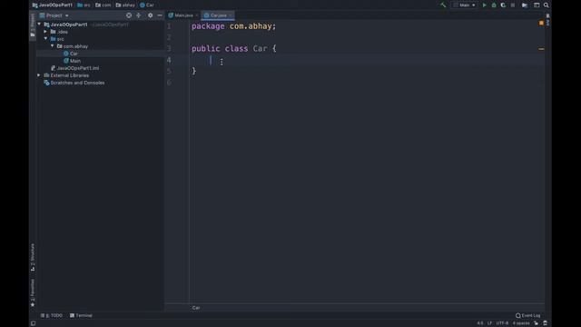Open the Main run configuration dropdown
This screenshot has height=327, width=581.
465,5
